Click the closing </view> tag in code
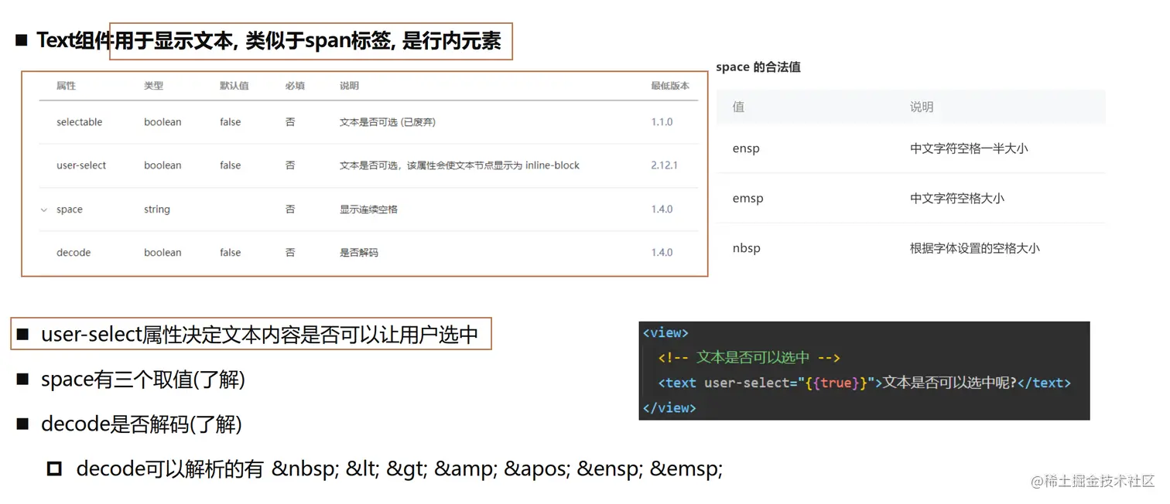1170x504 pixels. (x=669, y=407)
